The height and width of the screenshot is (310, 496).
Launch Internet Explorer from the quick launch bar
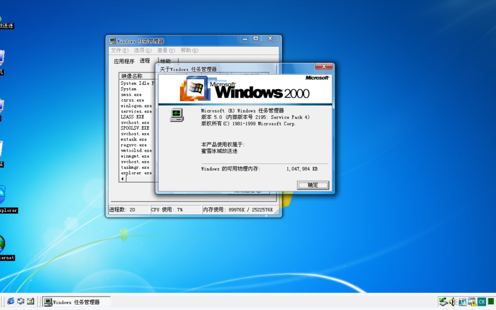pyautogui.click(x=11, y=301)
